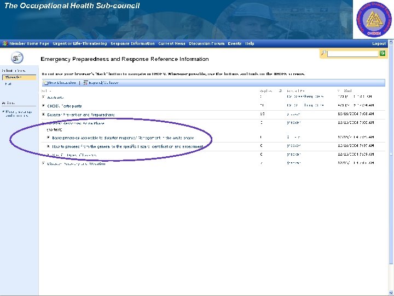Open the Member Home Page menu item
Viewport: 394px width, 296px height.
coord(29,43)
